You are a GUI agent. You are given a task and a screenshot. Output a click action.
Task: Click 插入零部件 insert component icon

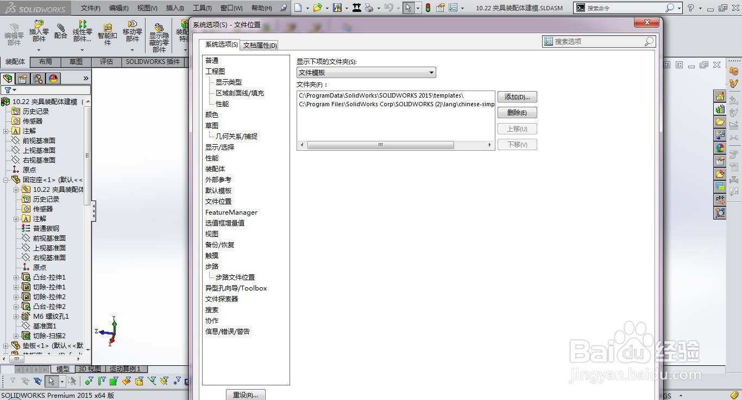(x=39, y=24)
